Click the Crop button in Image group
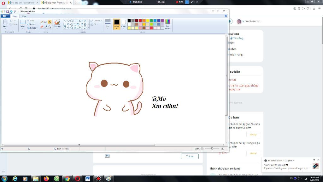The image size is (323, 182). pyautogui.click(x=31, y=21)
